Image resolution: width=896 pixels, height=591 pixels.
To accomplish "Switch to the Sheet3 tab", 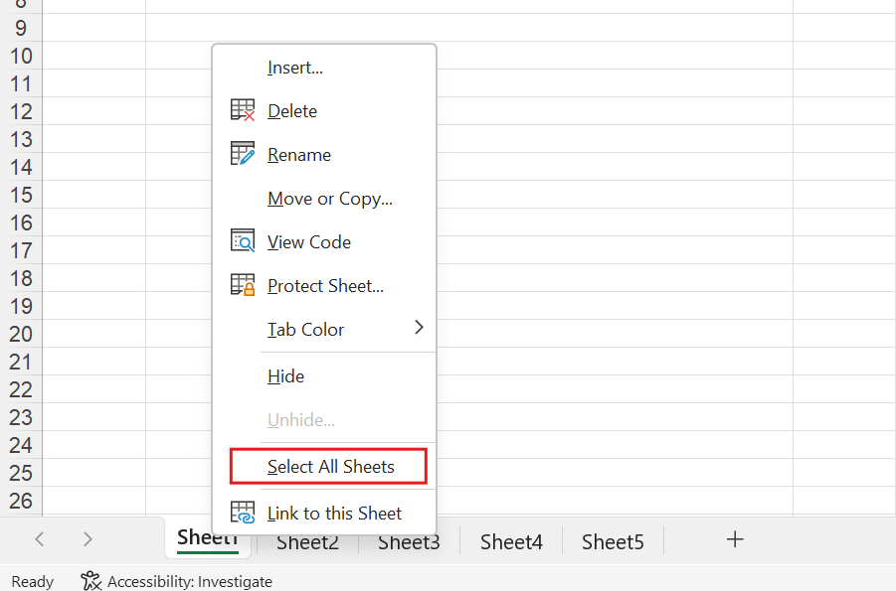I will tap(409, 542).
